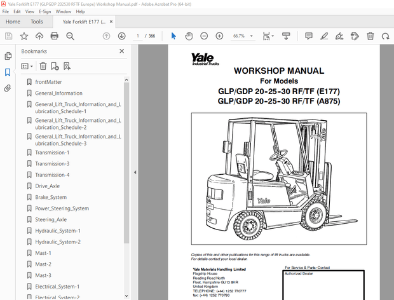Close the Bookmarks panel
The height and width of the screenshot is (300, 394).
122,51
